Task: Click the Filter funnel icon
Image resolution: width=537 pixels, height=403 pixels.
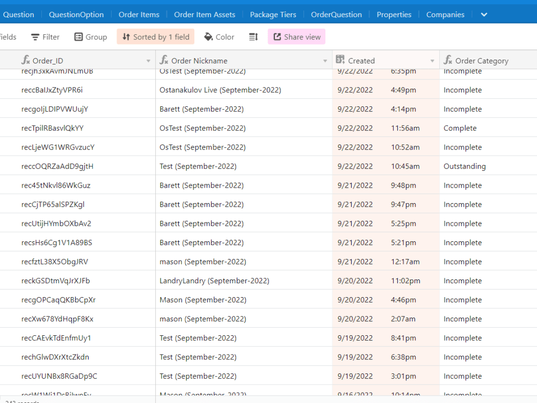Action: (x=35, y=37)
